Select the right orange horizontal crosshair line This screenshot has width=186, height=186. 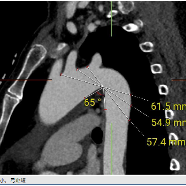coord(179,80)
